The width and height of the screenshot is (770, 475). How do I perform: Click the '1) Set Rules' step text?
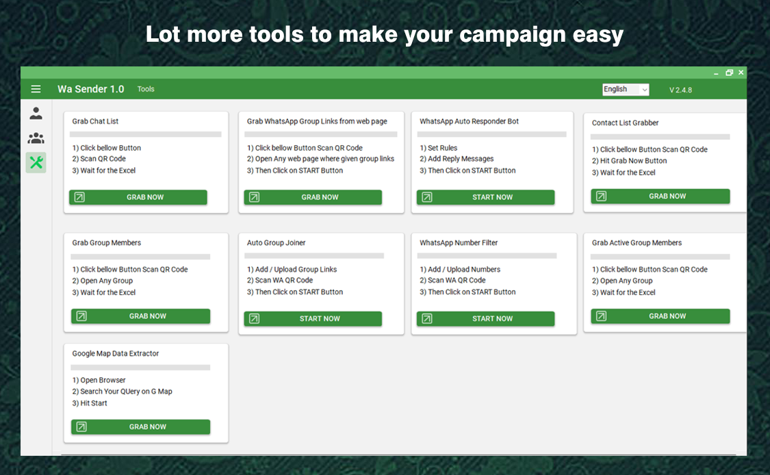pyautogui.click(x=439, y=148)
